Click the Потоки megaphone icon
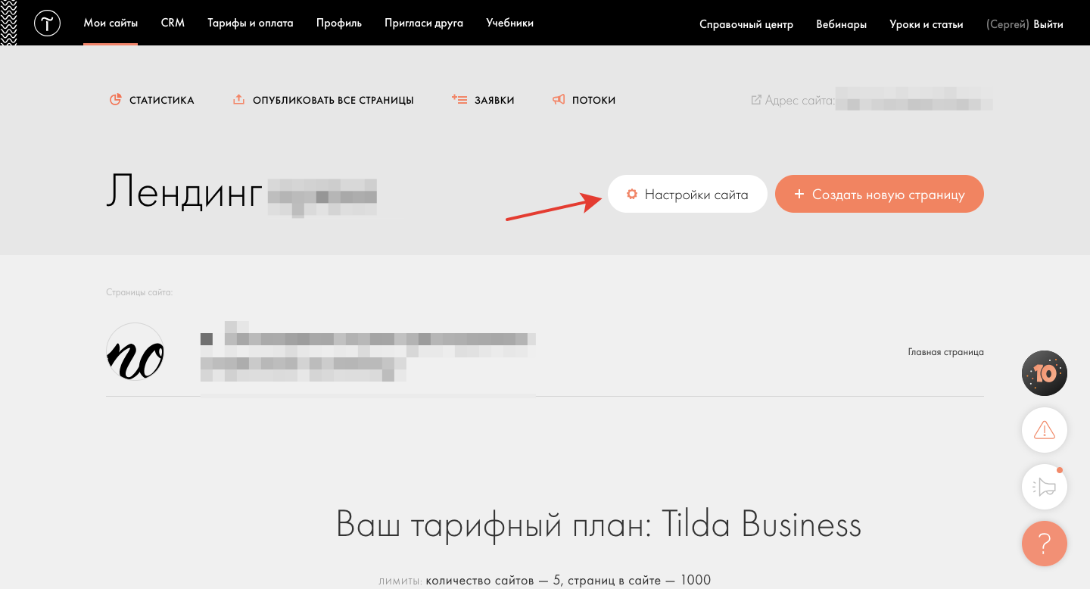 pyautogui.click(x=559, y=99)
